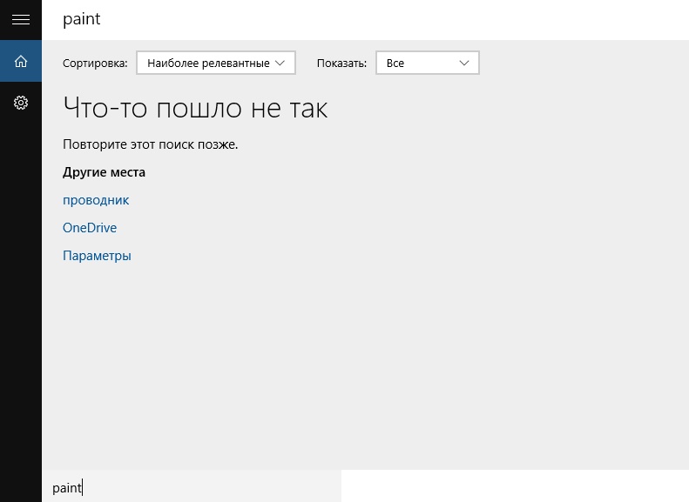Open the Сортировка dropdown 'Наиболее релевантные'
Screen dimensions: 689x502
click(209, 63)
